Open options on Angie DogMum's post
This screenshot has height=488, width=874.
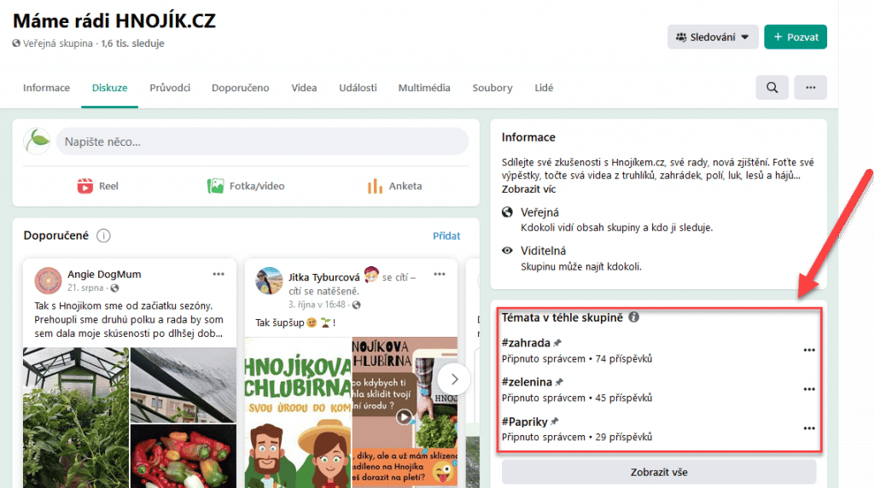[x=218, y=275]
